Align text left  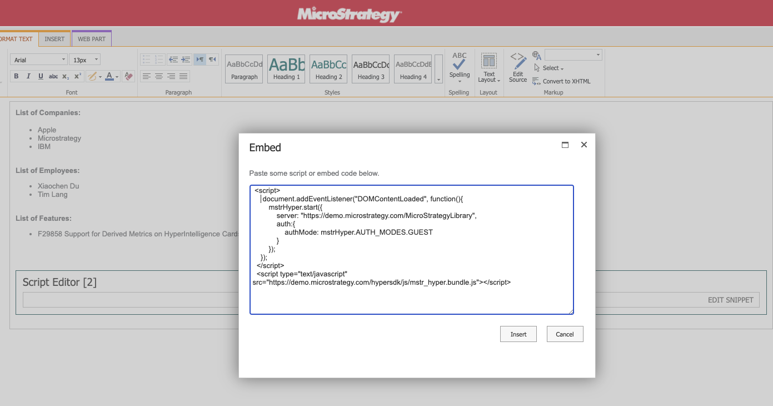(x=146, y=76)
